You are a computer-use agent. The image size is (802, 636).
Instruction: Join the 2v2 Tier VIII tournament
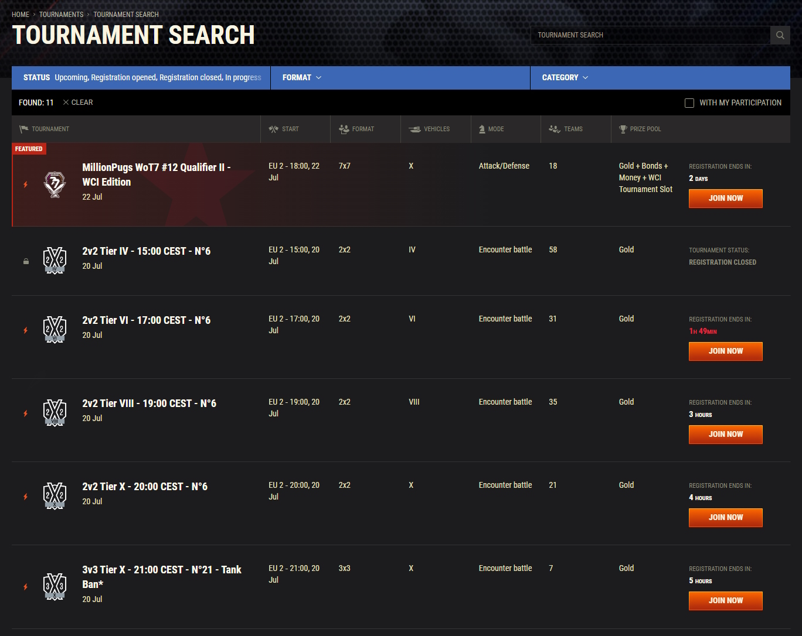click(726, 435)
